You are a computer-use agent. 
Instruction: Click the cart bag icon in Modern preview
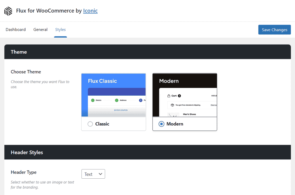coord(169,96)
